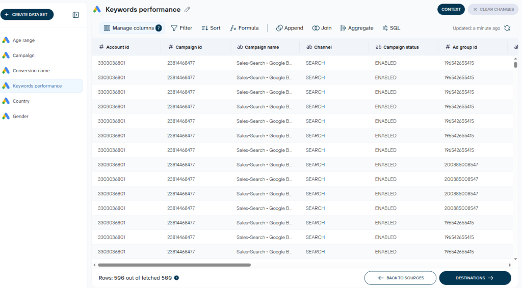Screen dimensions: 522x288
Task: Click the horizontal scrollbar thumb
Action: click(174, 265)
